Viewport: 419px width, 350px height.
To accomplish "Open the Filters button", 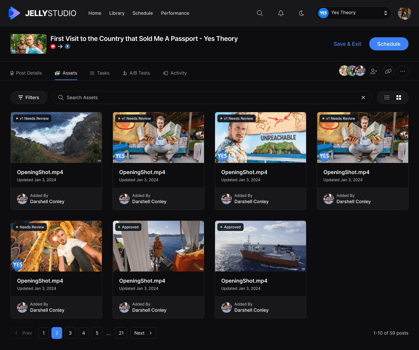I will 29,97.
